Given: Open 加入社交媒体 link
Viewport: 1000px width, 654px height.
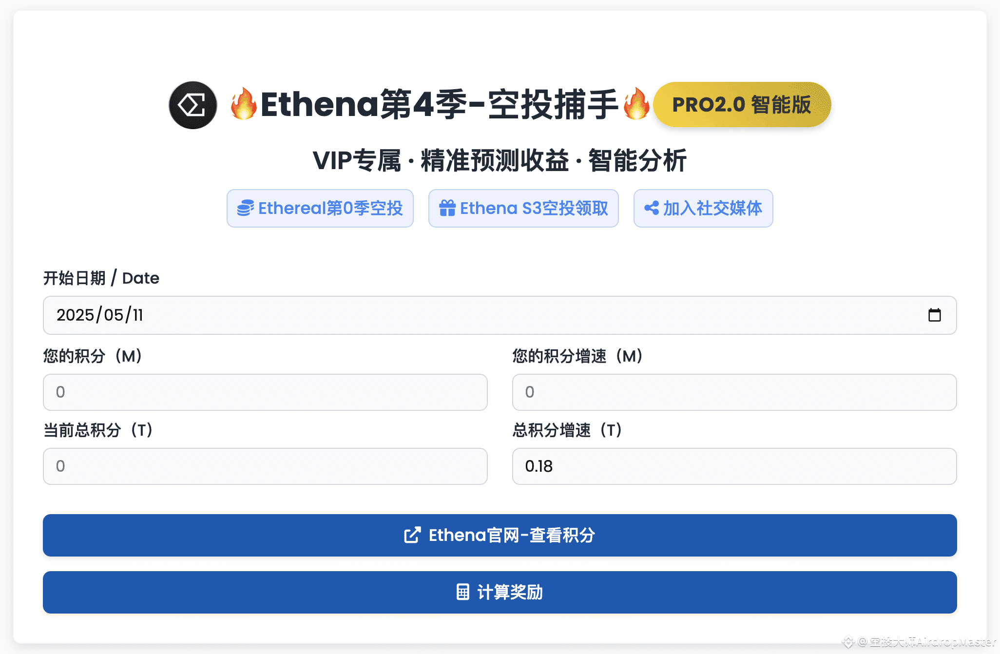Looking at the screenshot, I should [x=703, y=208].
